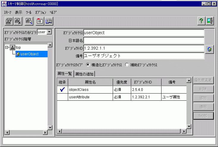
Task: Click the 削除 button
Action: point(203,89)
